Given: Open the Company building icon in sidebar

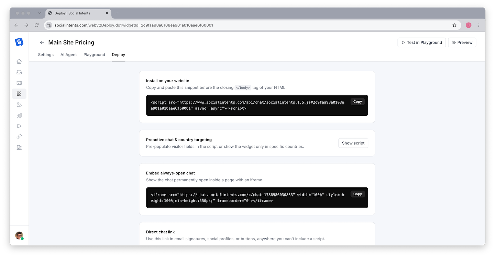Looking at the screenshot, I should click(19, 147).
